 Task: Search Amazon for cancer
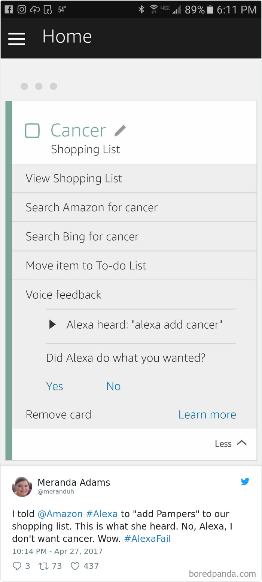click(92, 207)
